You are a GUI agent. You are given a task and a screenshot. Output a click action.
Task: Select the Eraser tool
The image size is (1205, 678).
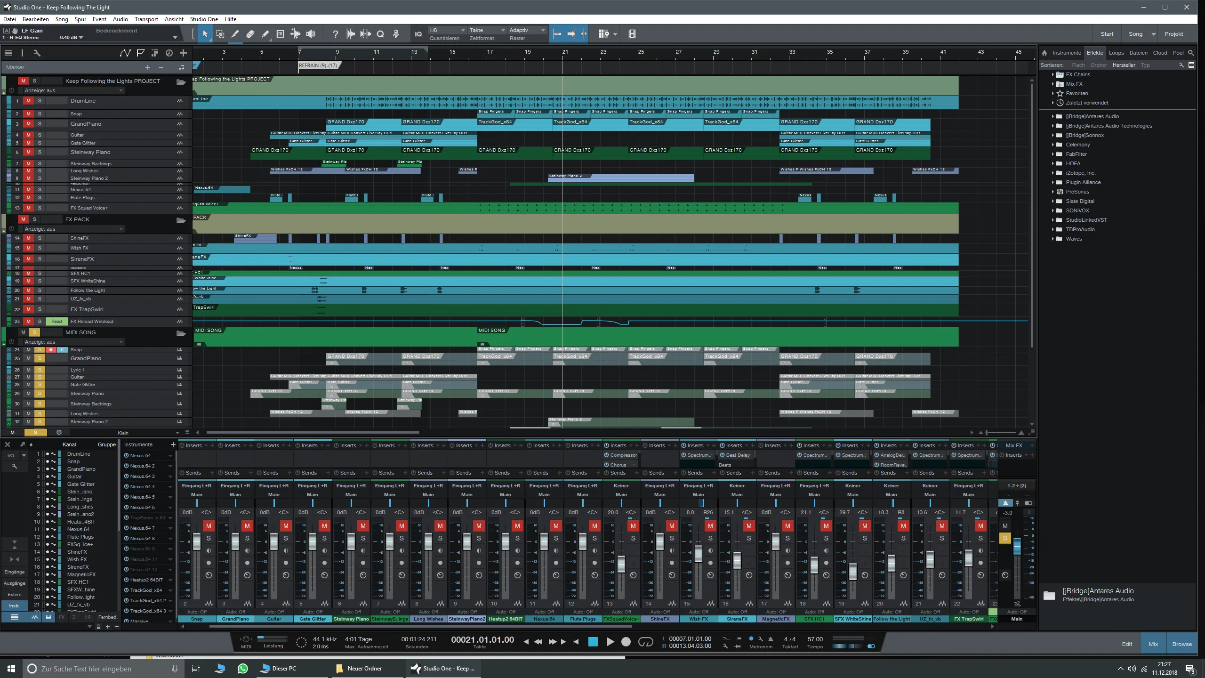click(250, 34)
